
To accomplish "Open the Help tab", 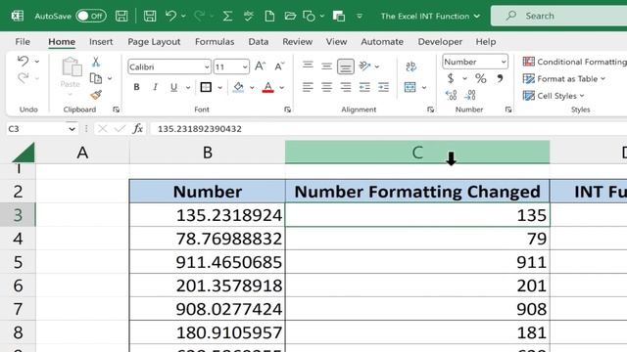I will pos(486,41).
